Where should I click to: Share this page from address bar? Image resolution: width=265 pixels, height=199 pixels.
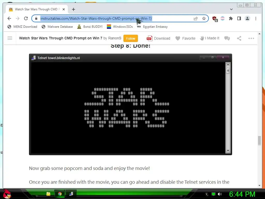196,18
